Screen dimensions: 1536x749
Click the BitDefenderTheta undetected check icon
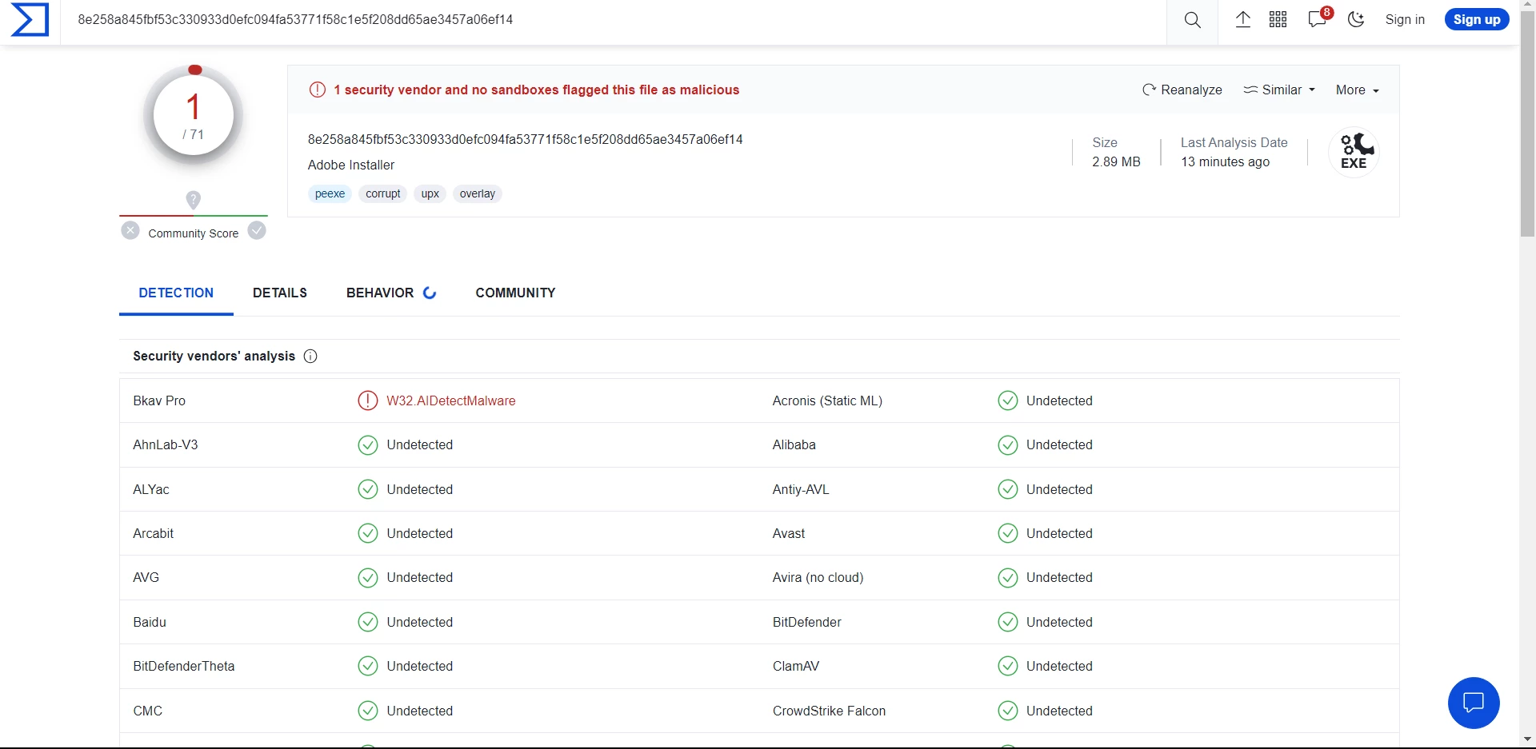point(367,666)
